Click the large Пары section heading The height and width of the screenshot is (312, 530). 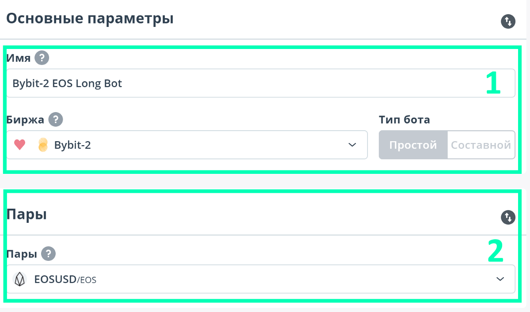tap(26, 214)
